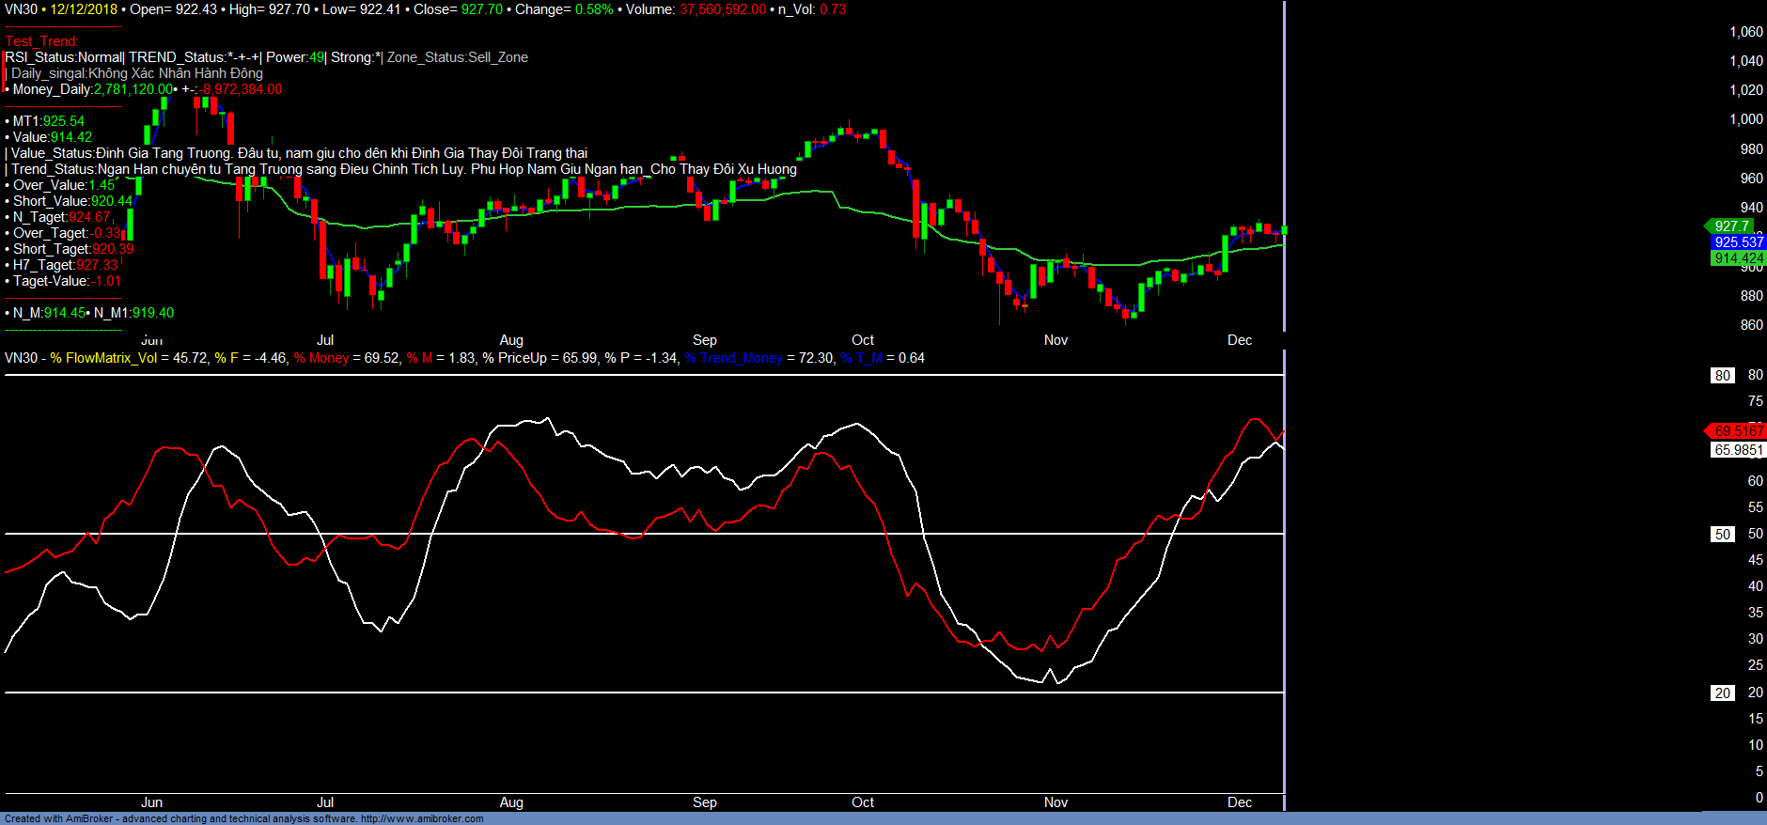Open the amibroker.com link in footer
The width and height of the screenshot is (1767, 825).
[x=422, y=818]
